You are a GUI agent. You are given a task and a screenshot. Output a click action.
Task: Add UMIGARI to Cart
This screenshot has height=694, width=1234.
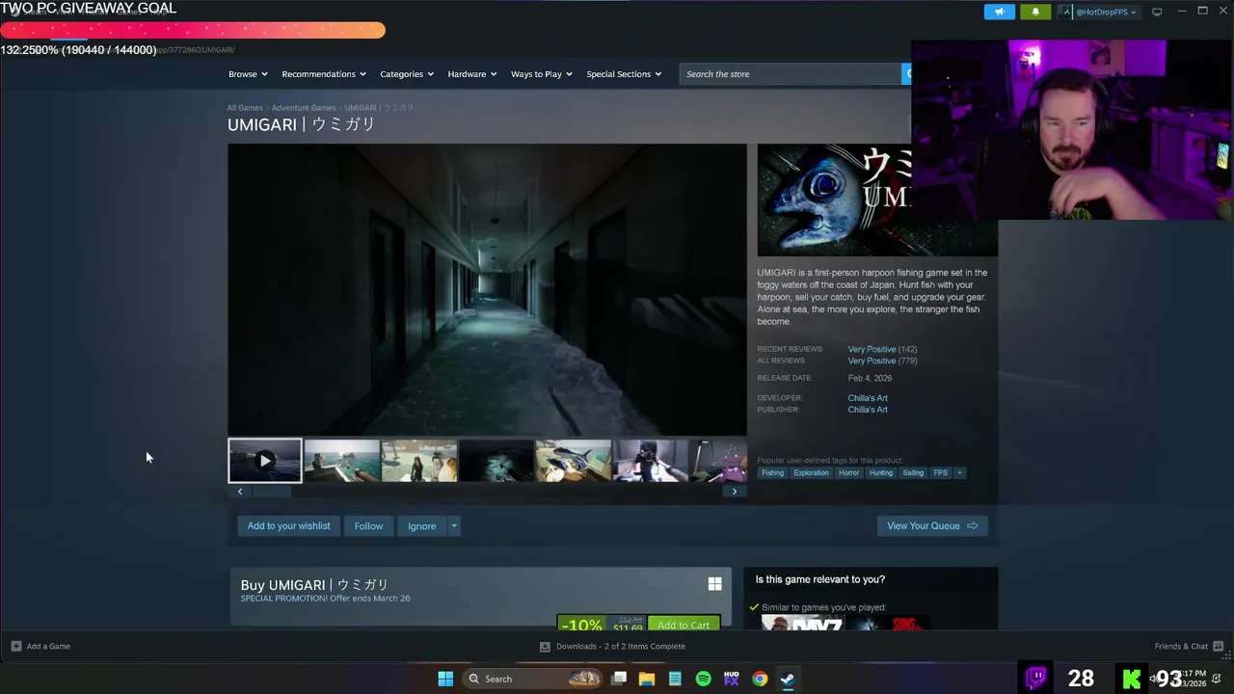point(684,625)
